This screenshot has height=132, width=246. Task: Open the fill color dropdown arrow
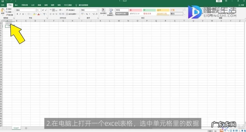[x=36, y=14]
